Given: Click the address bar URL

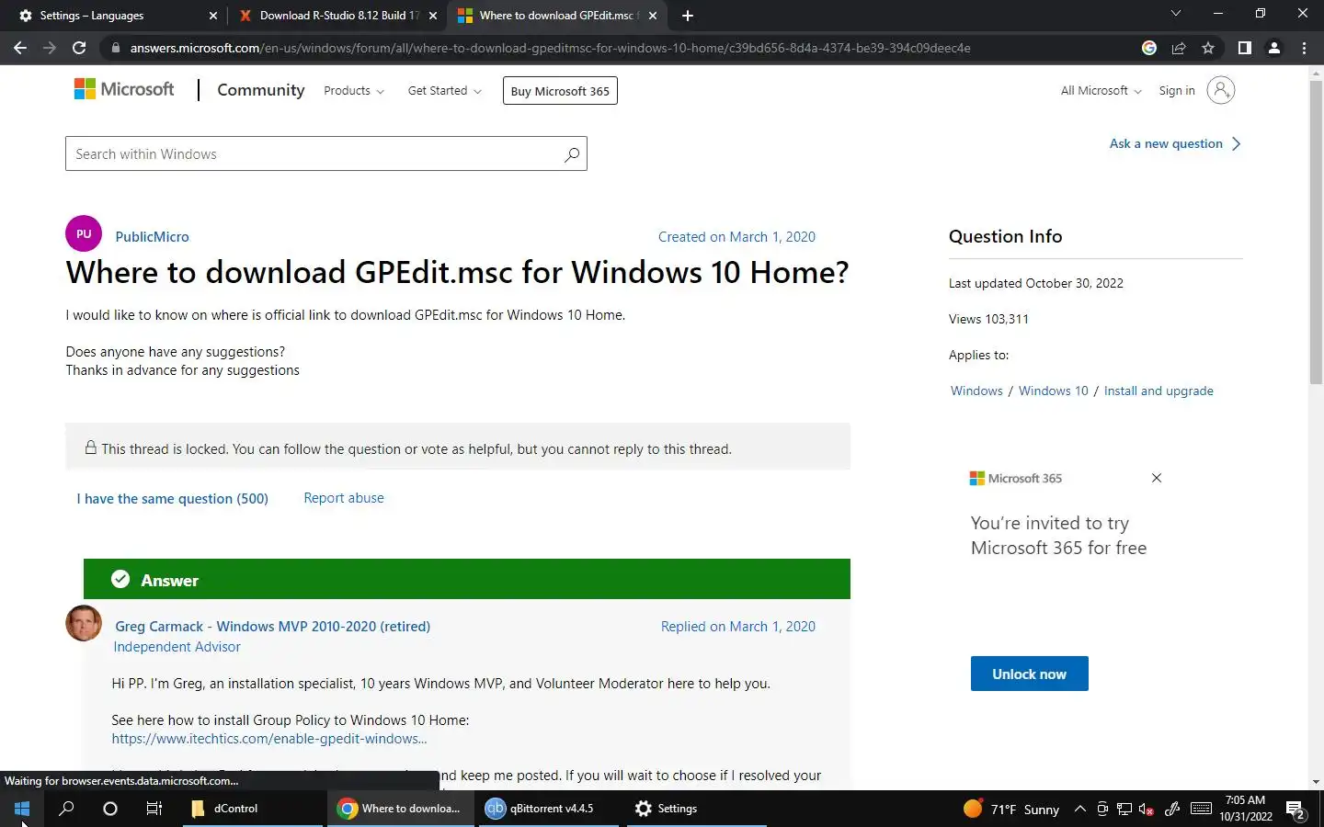Looking at the screenshot, I should point(550,48).
